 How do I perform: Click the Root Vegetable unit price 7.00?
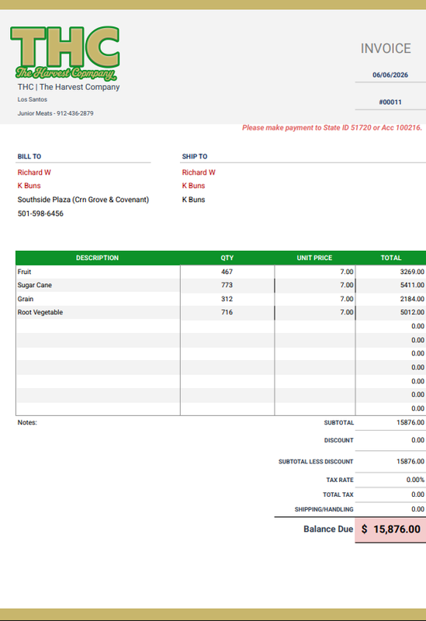click(x=346, y=312)
